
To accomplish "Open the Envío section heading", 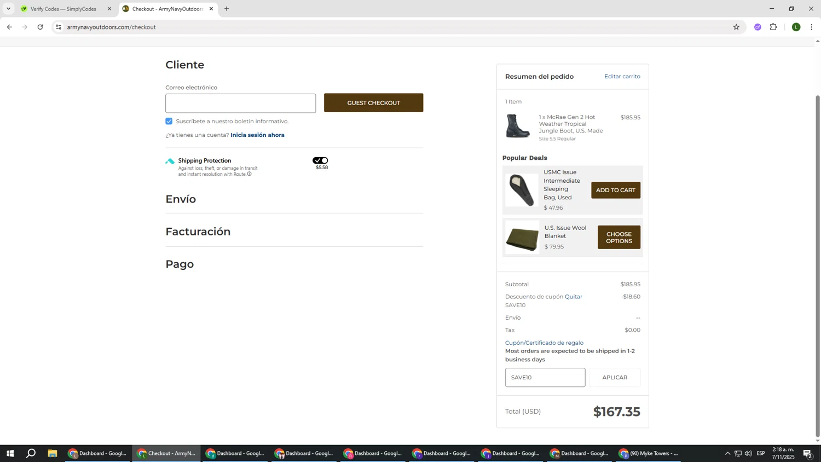I will tap(181, 199).
